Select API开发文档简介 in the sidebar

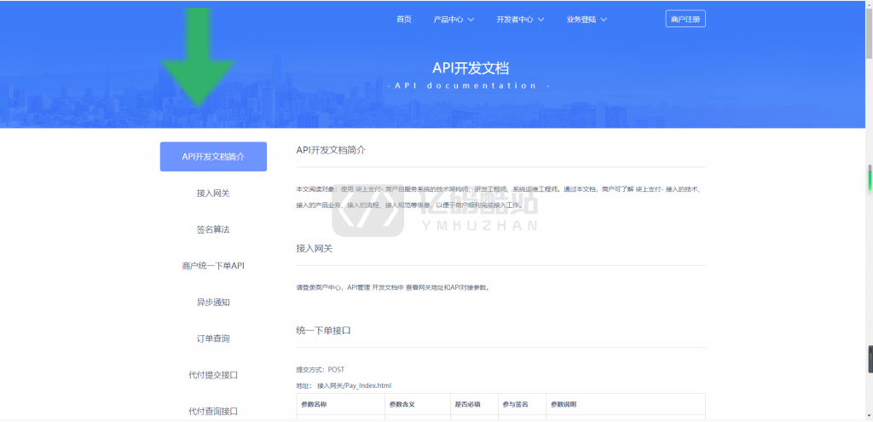point(213,157)
